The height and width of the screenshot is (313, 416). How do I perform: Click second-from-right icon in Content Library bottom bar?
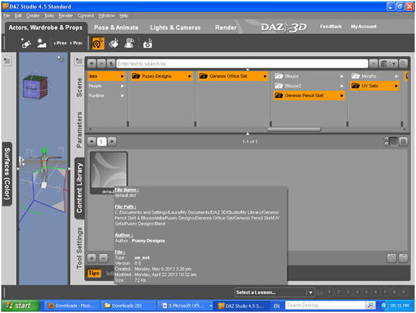pos(392,257)
